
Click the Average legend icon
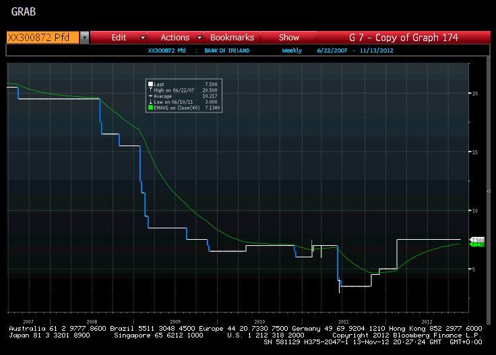[x=150, y=96]
